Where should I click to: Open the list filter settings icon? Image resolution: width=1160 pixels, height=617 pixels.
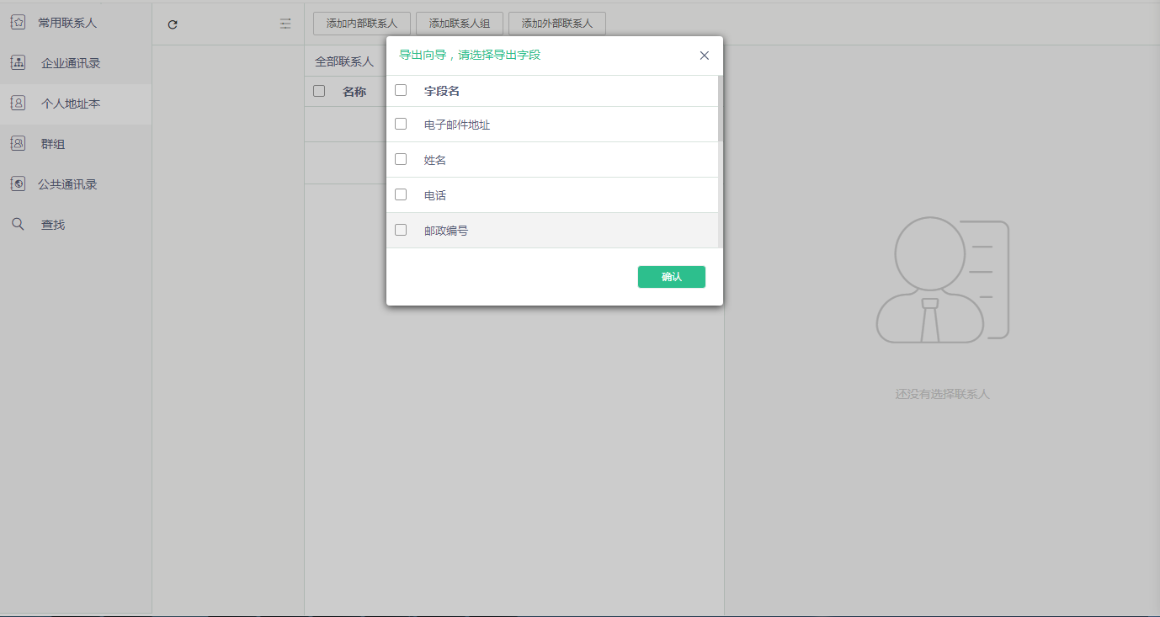pos(285,24)
